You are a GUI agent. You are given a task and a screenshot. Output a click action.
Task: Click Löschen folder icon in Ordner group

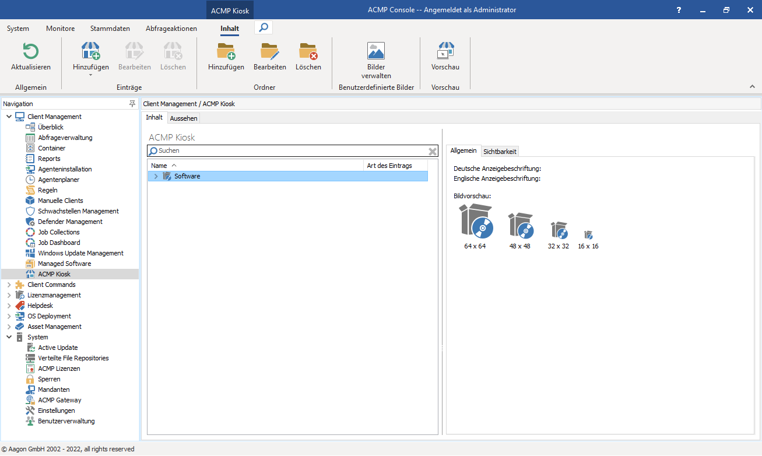(308, 51)
